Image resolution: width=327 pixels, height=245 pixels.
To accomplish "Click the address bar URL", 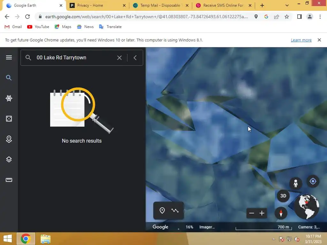I will (x=147, y=17).
